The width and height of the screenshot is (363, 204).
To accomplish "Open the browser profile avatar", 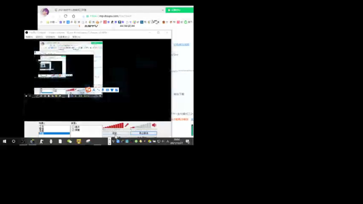I will [x=44, y=12].
